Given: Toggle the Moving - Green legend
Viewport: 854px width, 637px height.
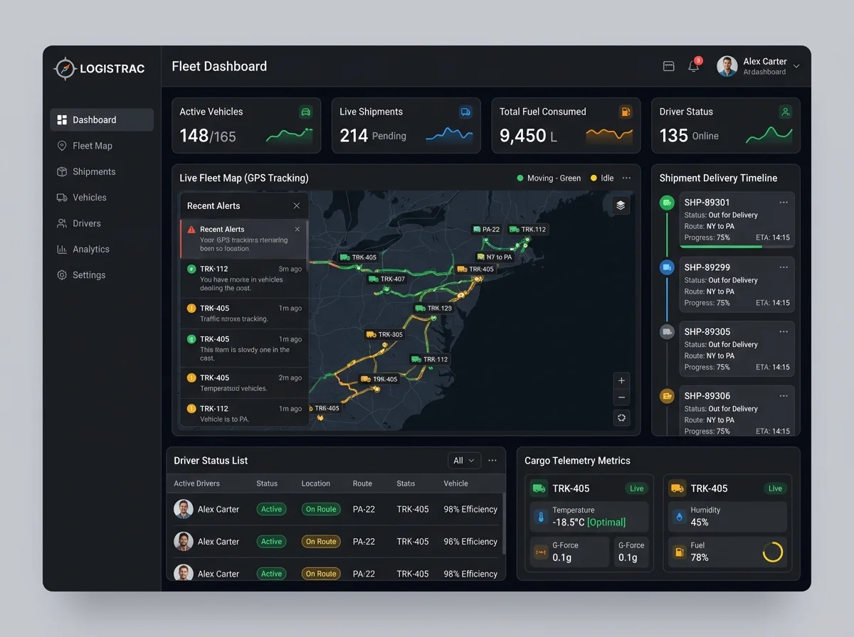Looking at the screenshot, I should (549, 178).
